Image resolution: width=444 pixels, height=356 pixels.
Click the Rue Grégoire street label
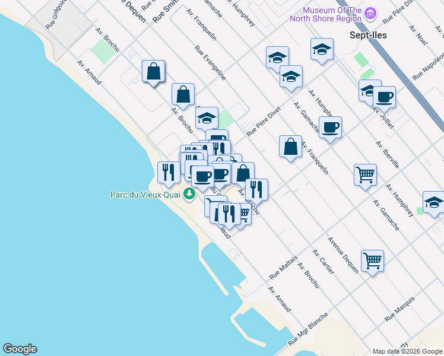pyautogui.click(x=56, y=14)
